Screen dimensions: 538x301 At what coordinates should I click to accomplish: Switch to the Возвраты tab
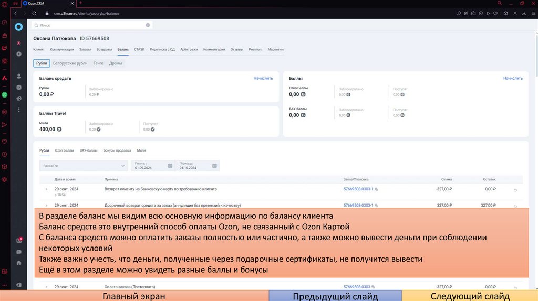(104, 49)
